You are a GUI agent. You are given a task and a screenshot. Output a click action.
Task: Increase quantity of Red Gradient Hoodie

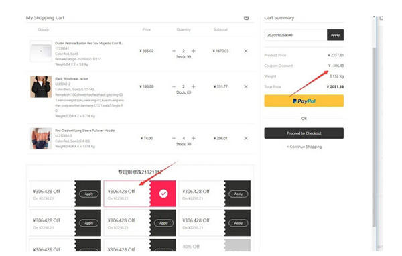coord(194,138)
